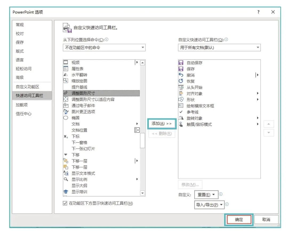Click the 下移 down-triangle icon
Image resolution: width=291 pixels, height=237 pixels.
point(66,155)
